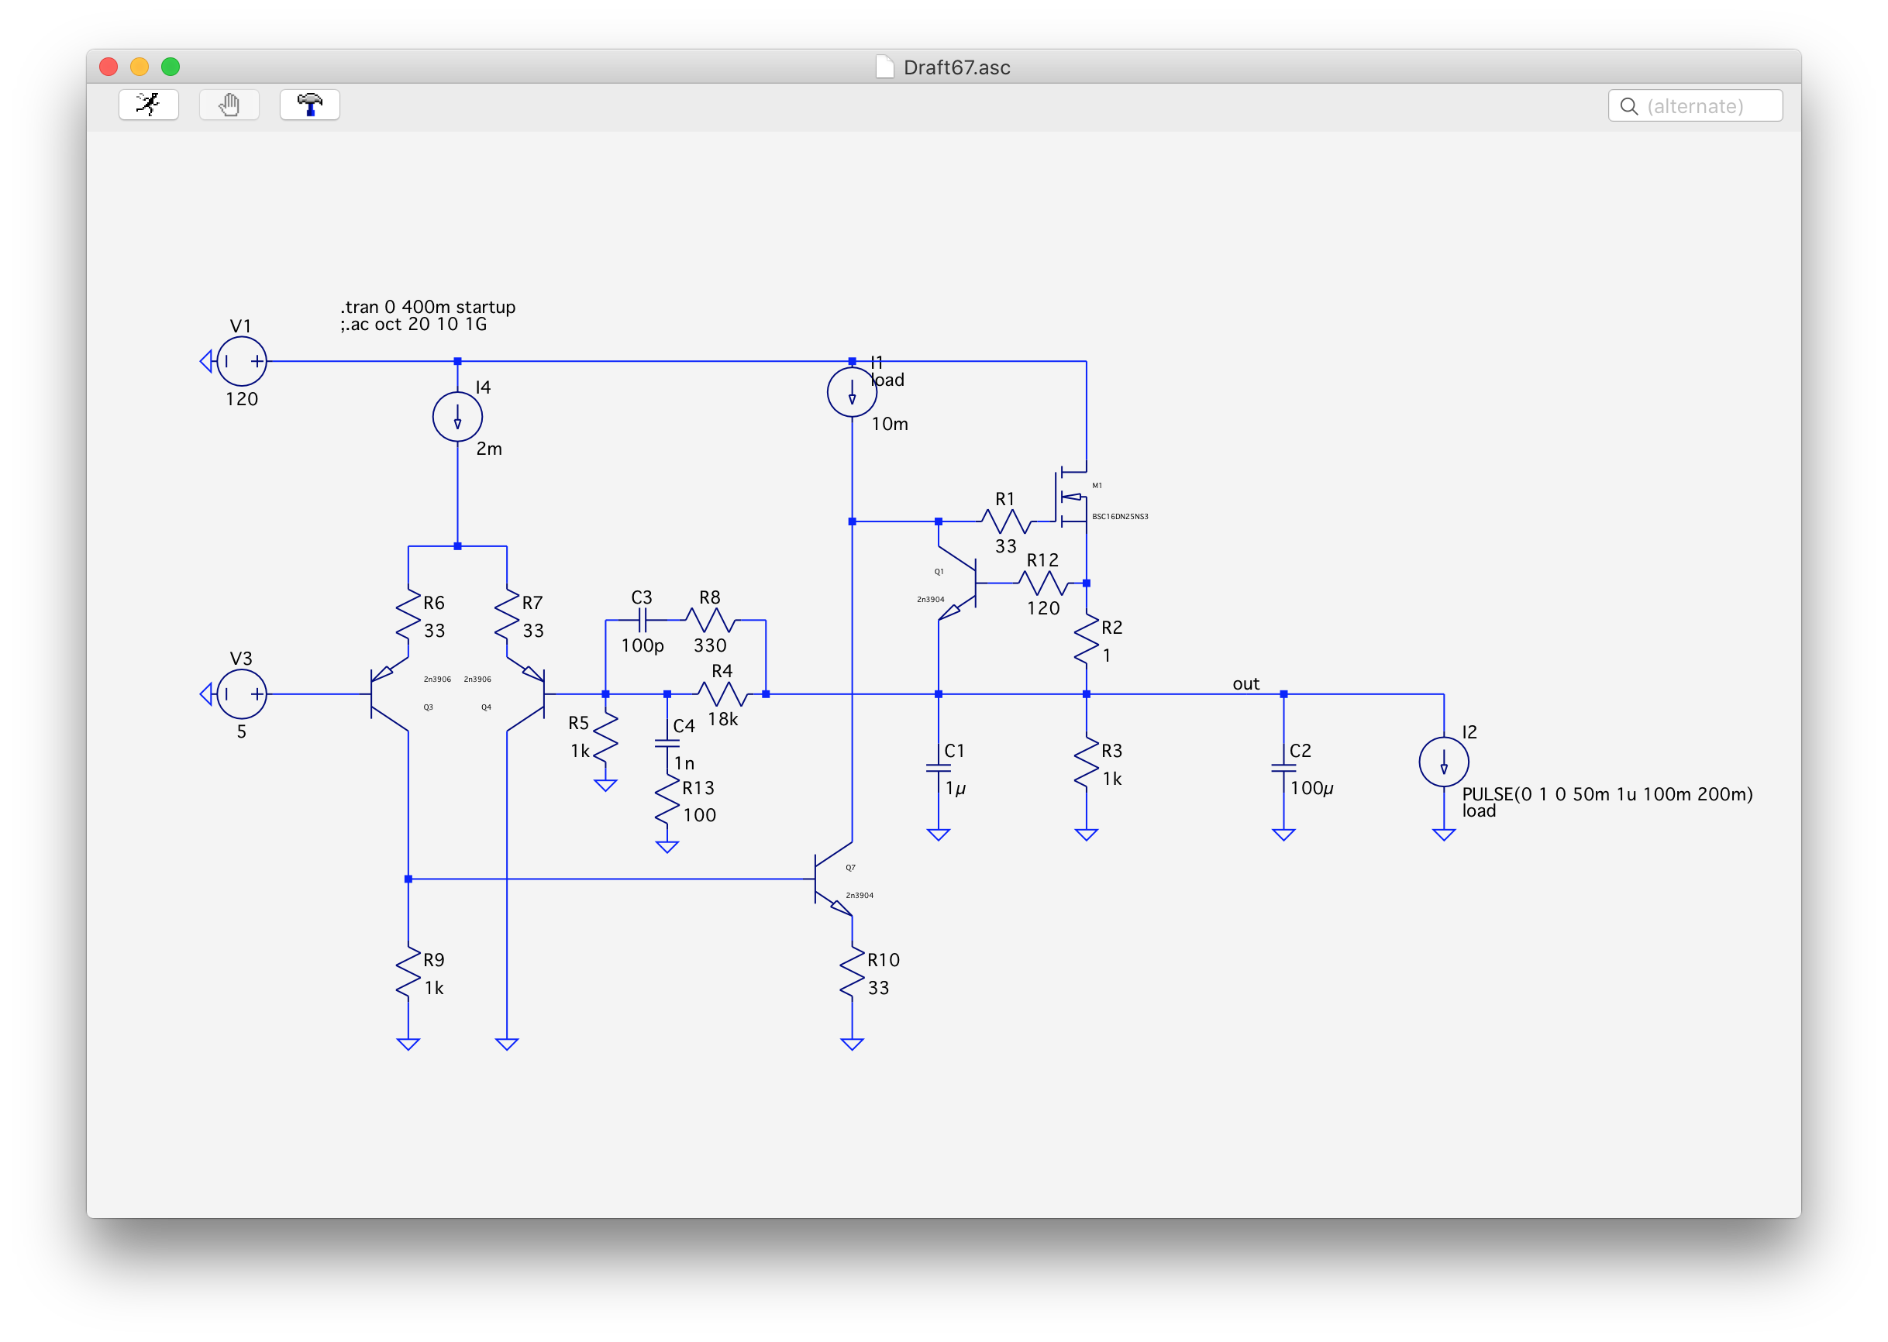
Task: Click the C2 100µ capacitor symbol
Action: pos(1283,768)
